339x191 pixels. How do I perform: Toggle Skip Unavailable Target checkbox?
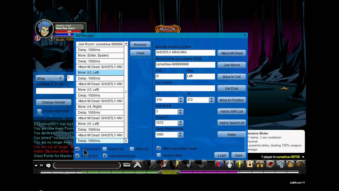click(159, 148)
